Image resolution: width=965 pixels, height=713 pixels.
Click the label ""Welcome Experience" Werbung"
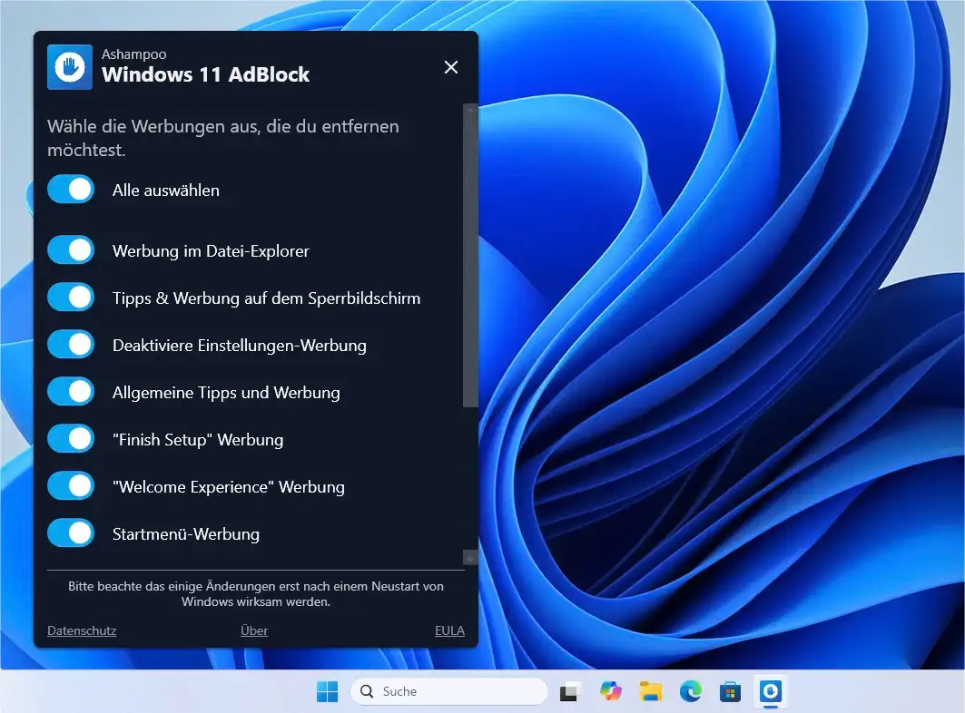[x=229, y=486]
